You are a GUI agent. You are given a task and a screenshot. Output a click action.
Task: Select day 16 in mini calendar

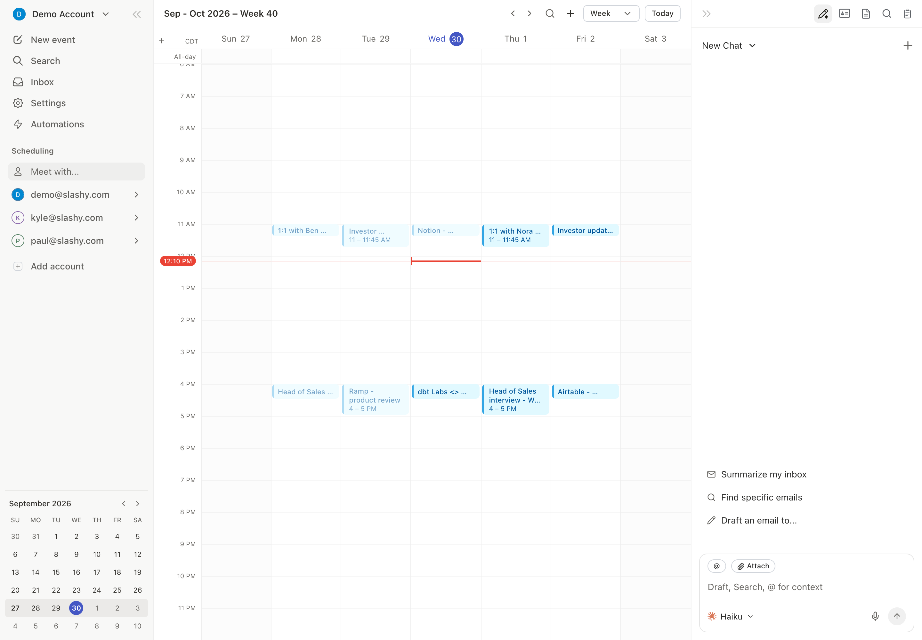pos(76,572)
